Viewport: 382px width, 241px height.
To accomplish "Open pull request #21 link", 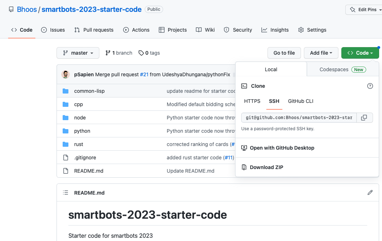I will (144, 74).
